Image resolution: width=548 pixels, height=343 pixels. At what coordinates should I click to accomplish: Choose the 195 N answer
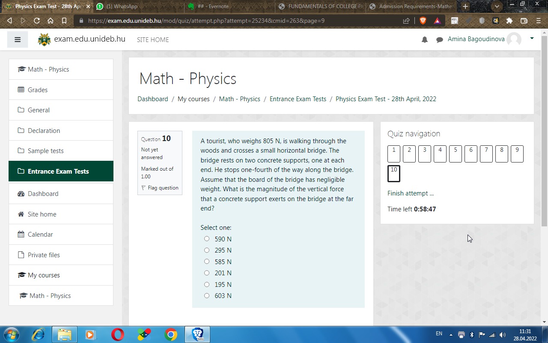[x=207, y=284]
